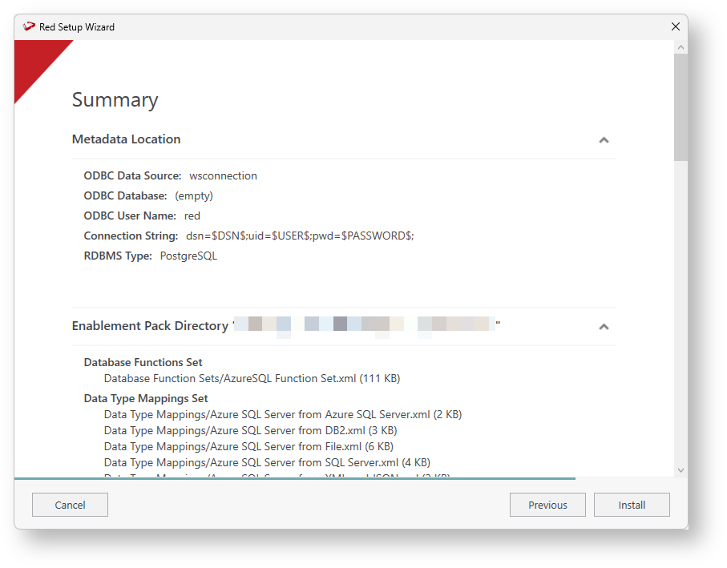
Task: Select the AzureSQL Function Set.xml entry
Action: click(252, 378)
